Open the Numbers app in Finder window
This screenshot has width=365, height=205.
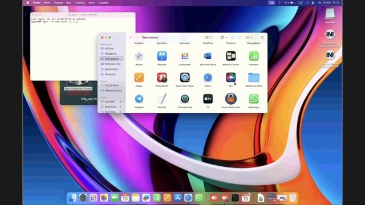pos(254,56)
